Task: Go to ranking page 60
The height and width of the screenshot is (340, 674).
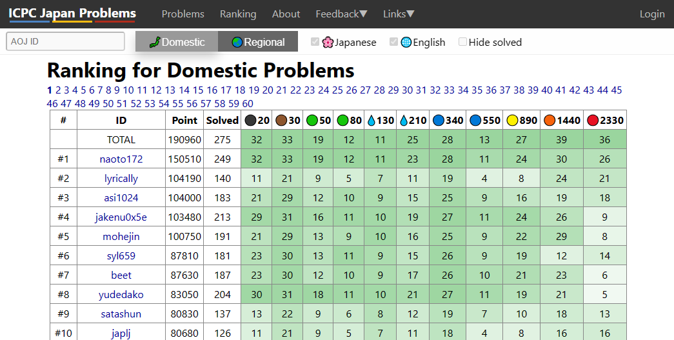Action: (x=248, y=104)
